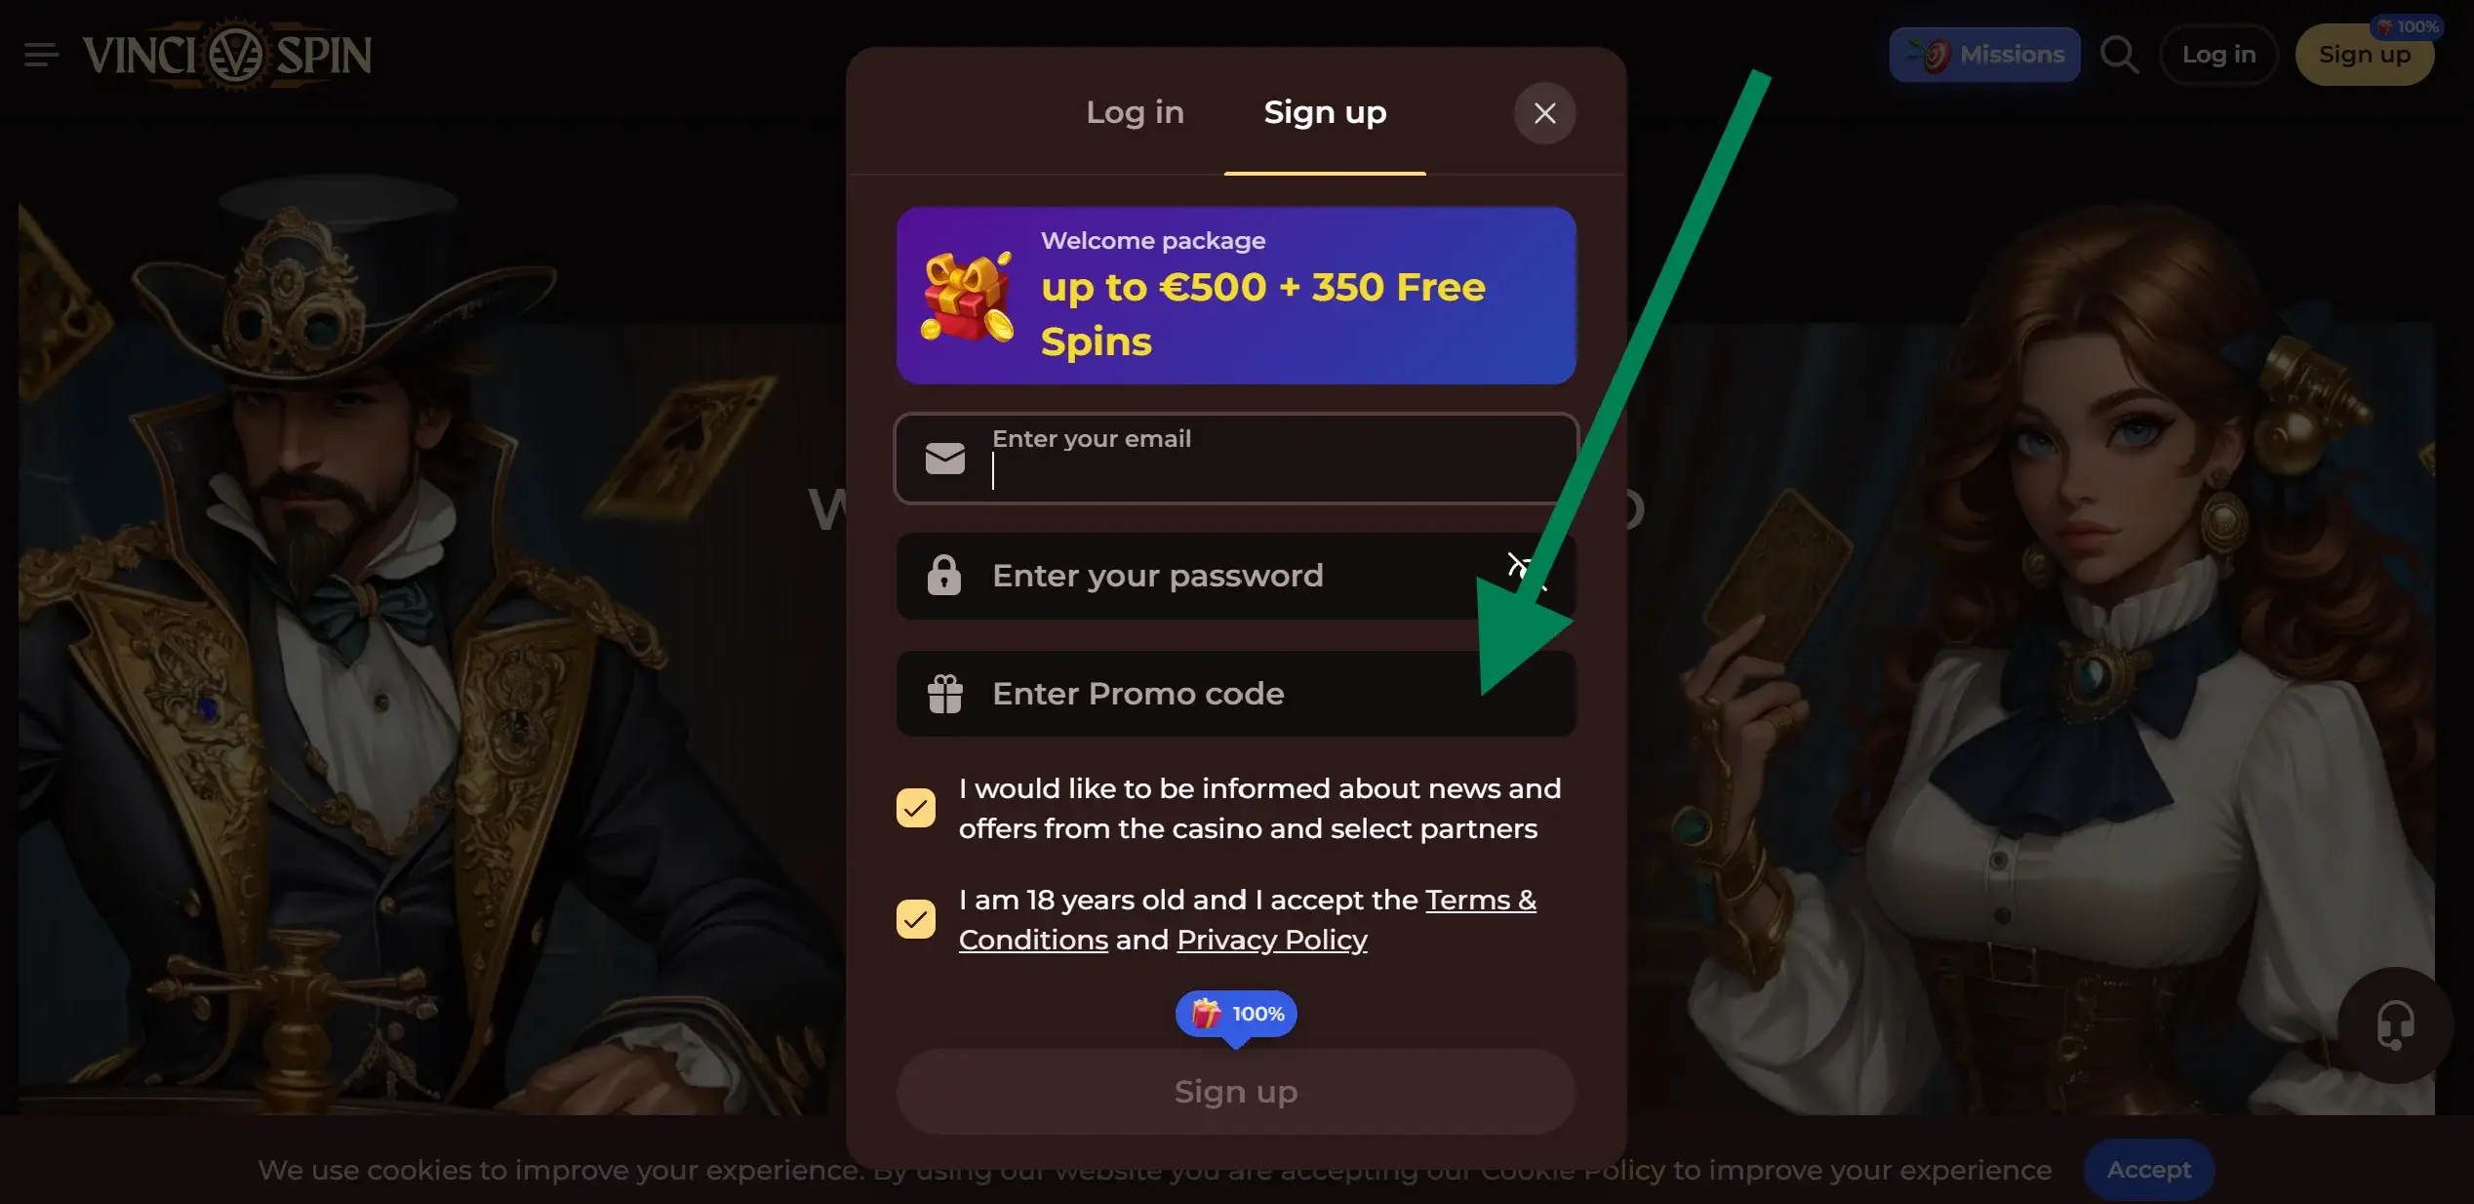This screenshot has width=2474, height=1204.
Task: Select the Sign up tab
Action: coord(1325,113)
